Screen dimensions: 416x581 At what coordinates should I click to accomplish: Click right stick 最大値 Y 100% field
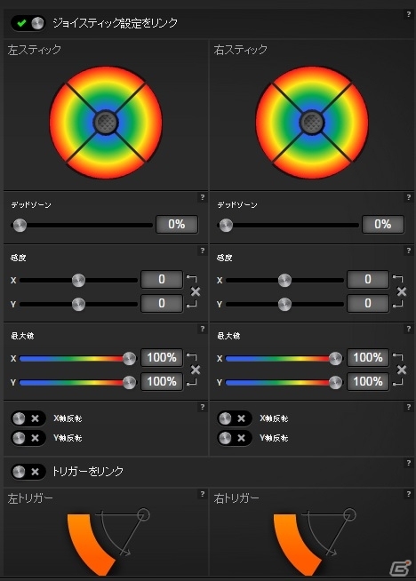click(x=368, y=382)
